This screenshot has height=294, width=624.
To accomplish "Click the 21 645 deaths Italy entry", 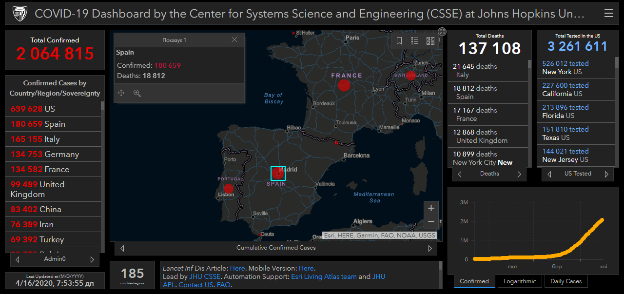I will point(487,71).
